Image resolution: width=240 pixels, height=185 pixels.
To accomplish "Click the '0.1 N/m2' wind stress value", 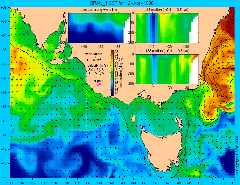I will (x=94, y=60).
